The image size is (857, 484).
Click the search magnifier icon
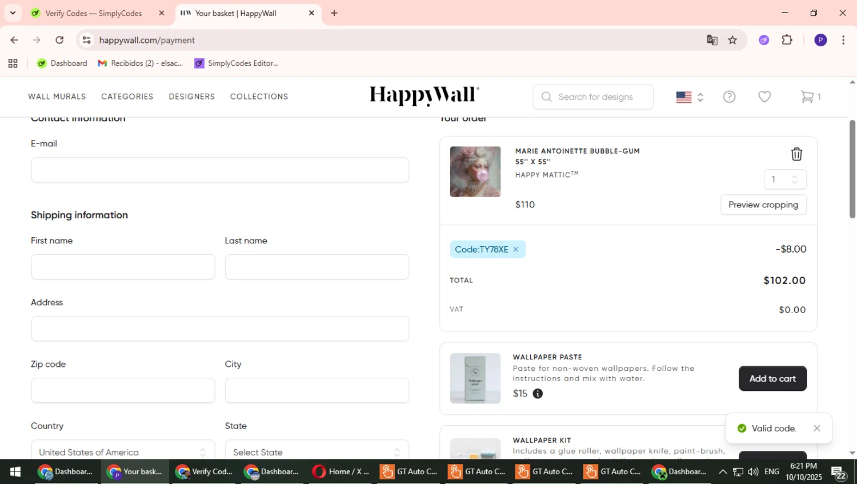click(x=546, y=97)
